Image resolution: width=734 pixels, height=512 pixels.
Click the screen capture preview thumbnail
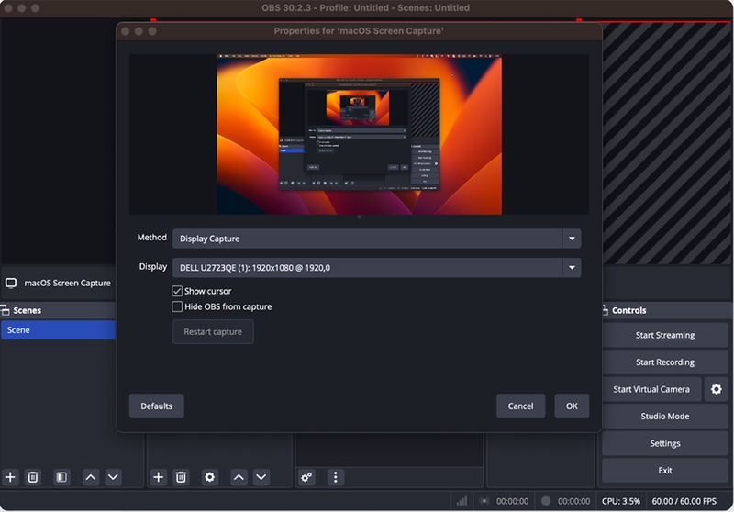click(359, 135)
